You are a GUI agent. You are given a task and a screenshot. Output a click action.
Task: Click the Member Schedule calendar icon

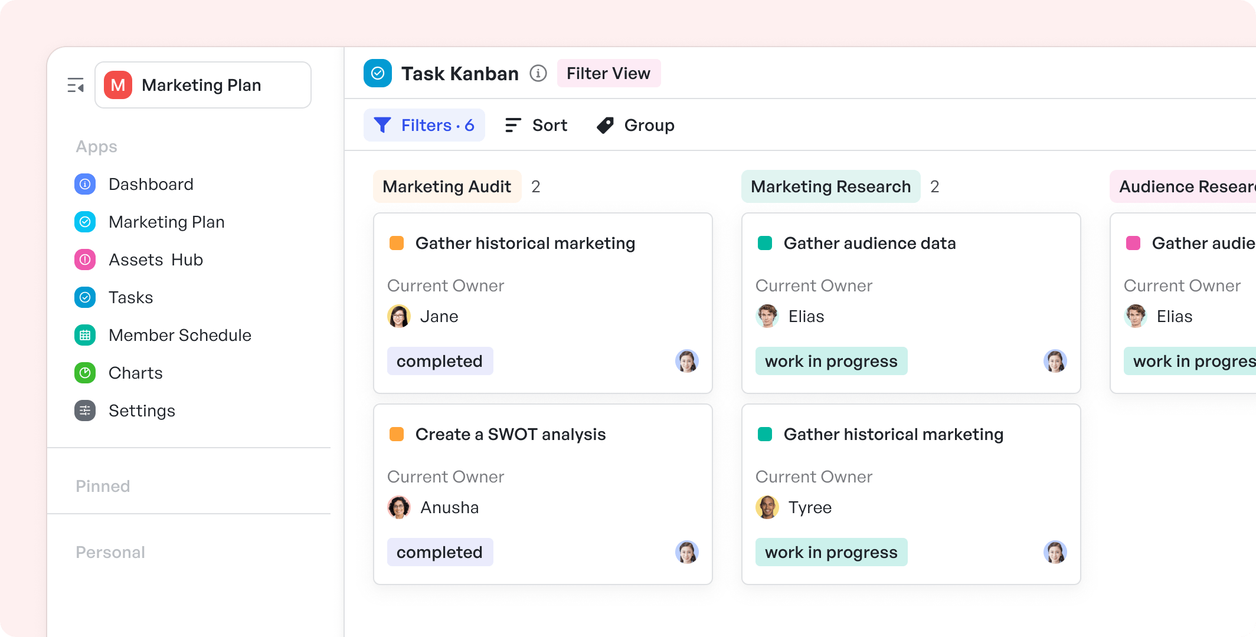tap(85, 336)
